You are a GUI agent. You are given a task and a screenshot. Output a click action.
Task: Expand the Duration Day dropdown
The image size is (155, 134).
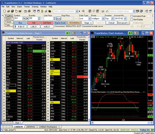tap(109, 19)
